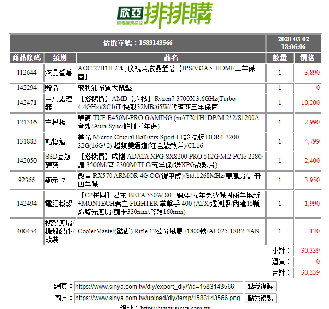Click the price 3,950
Image resolution: width=329 pixels, height=309 pixels.
[x=312, y=180]
